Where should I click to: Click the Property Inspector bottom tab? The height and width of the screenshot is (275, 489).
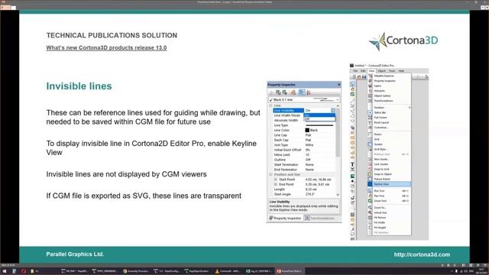coord(285,218)
